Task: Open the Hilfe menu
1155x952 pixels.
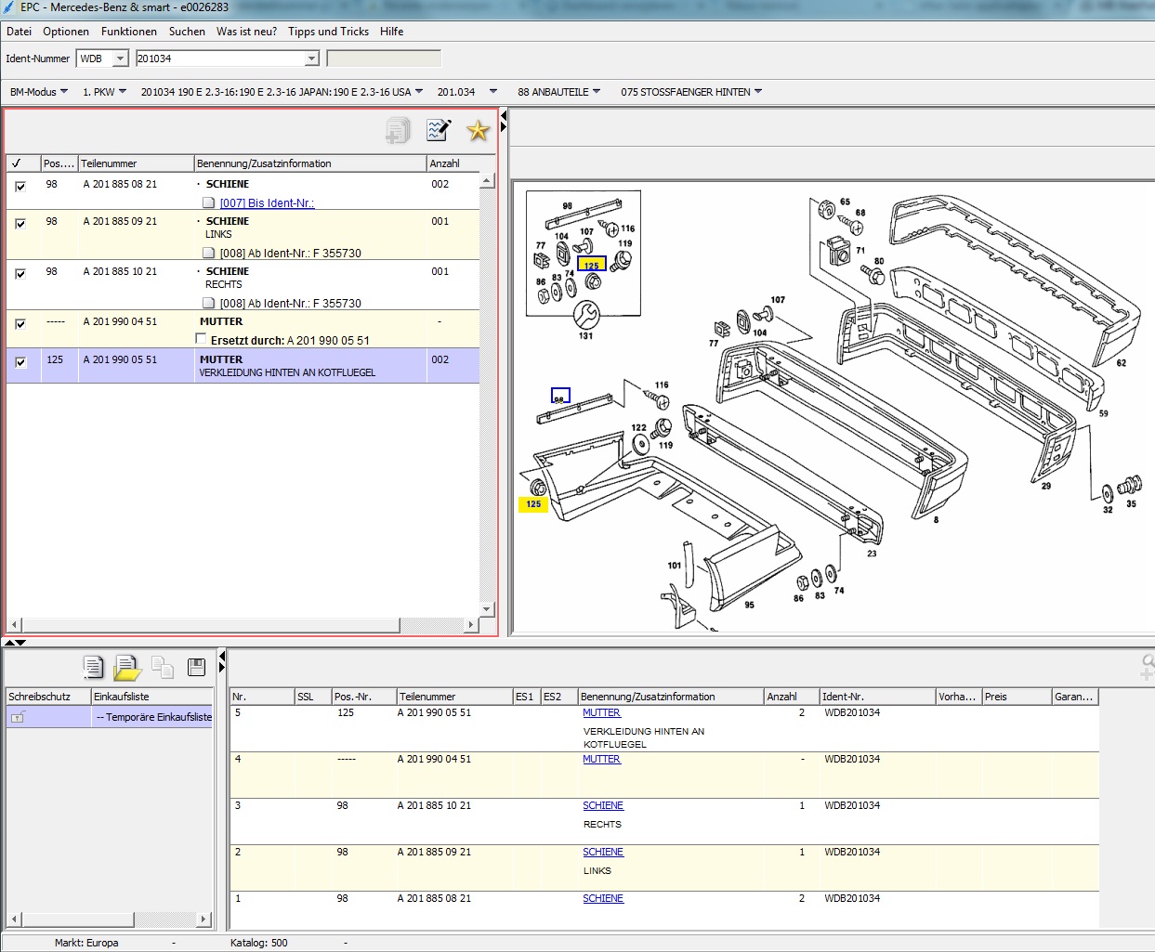Action: [x=392, y=32]
